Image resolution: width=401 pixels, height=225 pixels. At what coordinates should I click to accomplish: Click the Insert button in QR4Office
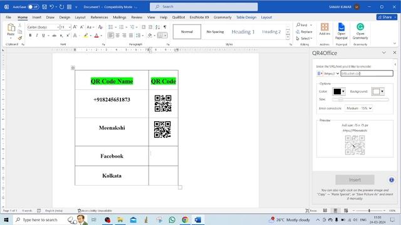[x=355, y=180]
